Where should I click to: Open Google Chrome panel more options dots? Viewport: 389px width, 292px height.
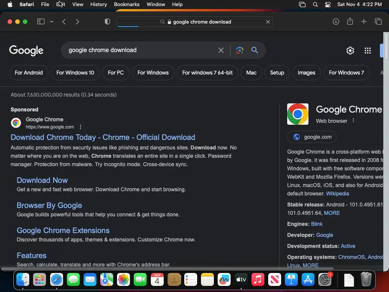353,121
